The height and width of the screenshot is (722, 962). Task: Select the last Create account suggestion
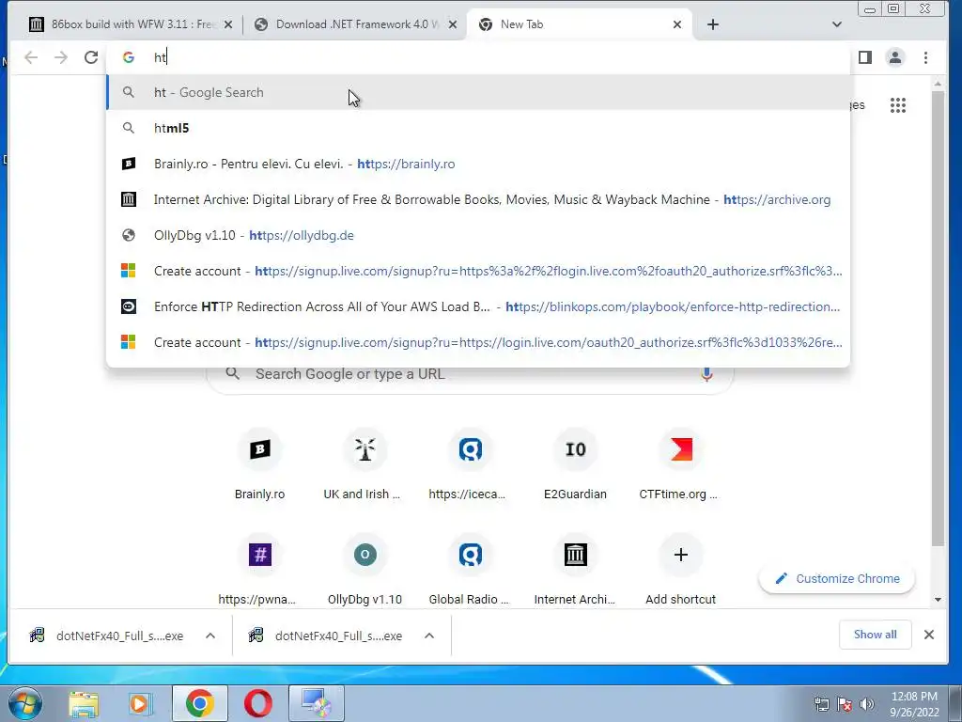pyautogui.click(x=478, y=342)
